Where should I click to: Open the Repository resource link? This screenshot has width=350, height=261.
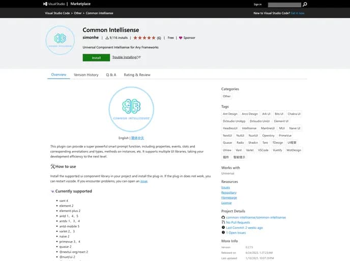pos(229,193)
